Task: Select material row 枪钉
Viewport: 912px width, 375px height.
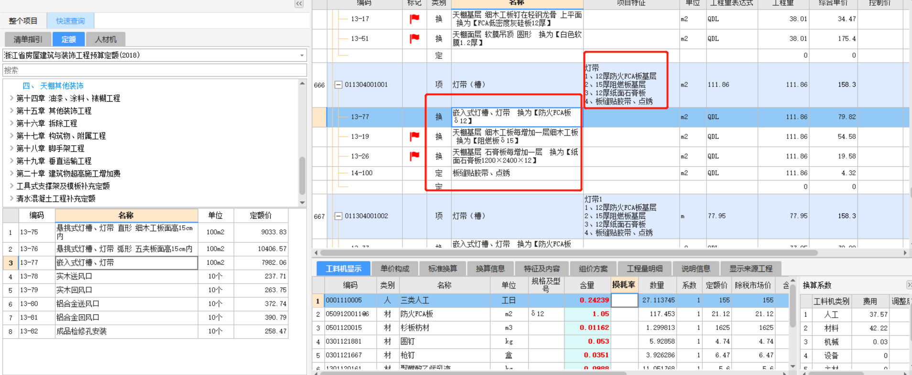Action: (x=550, y=355)
